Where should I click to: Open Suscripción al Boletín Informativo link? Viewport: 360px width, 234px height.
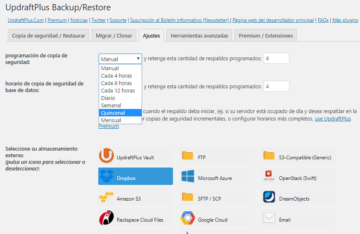click(x=180, y=20)
